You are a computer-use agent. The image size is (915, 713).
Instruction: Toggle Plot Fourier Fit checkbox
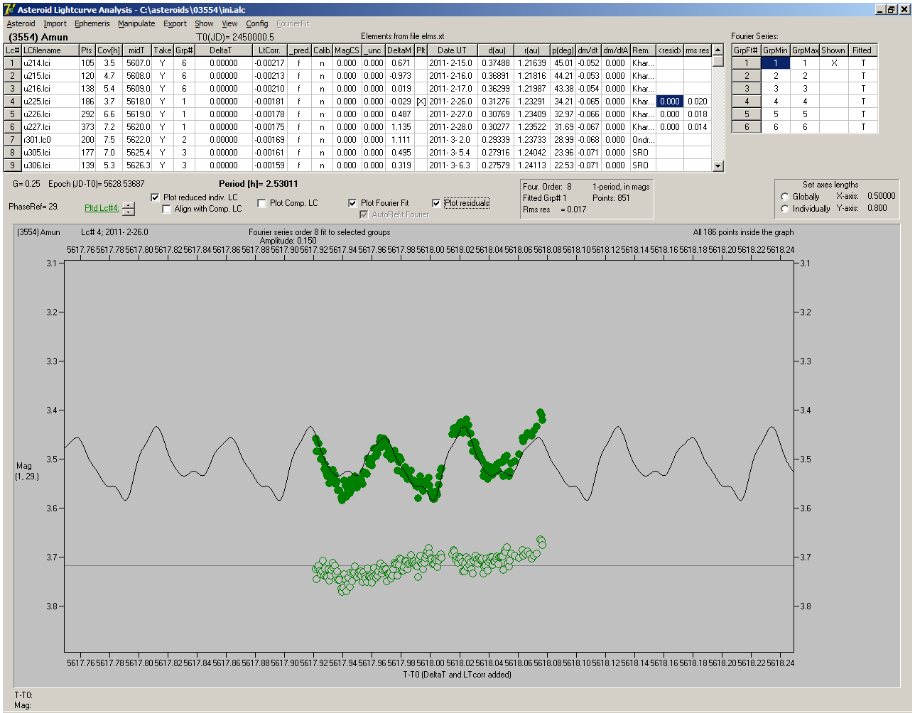(352, 203)
